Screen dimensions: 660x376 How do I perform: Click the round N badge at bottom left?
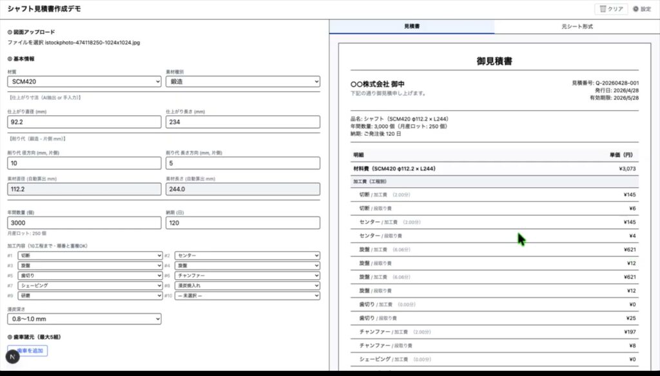click(14, 355)
